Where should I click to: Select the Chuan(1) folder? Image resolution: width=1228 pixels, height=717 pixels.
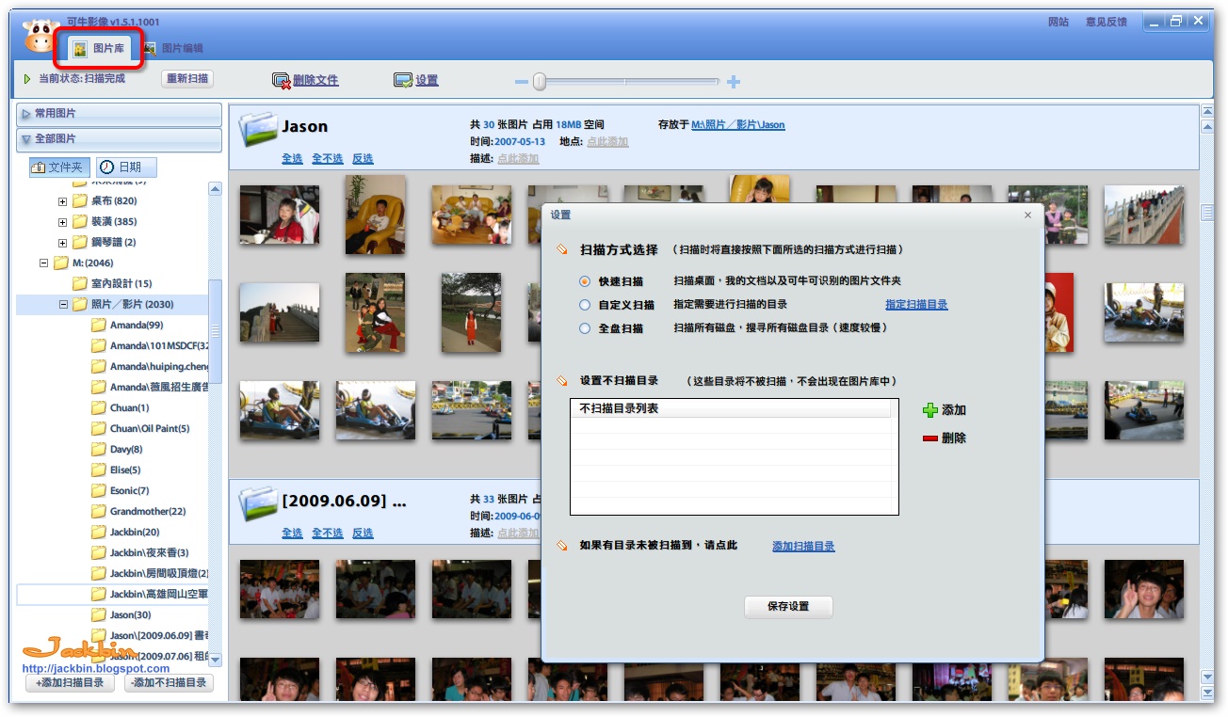(x=121, y=408)
